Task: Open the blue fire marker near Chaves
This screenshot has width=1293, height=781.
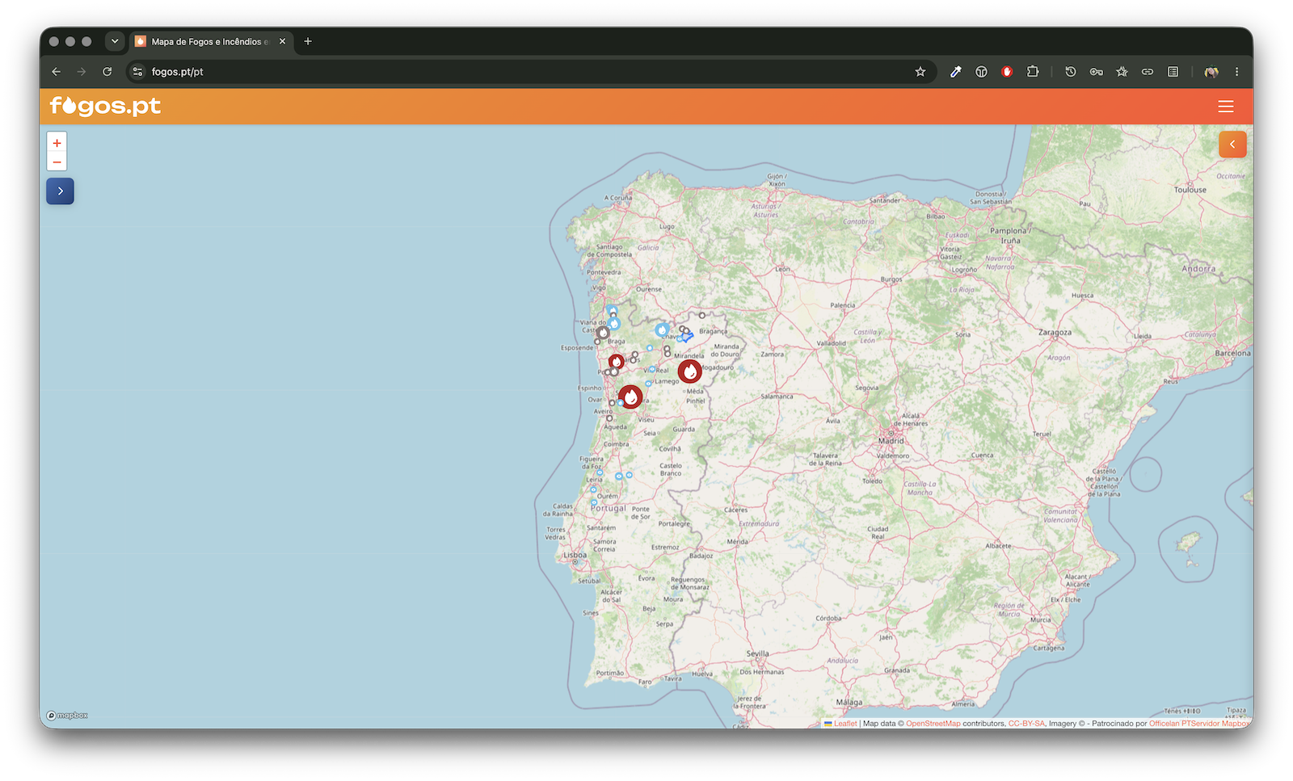Action: 662,330
